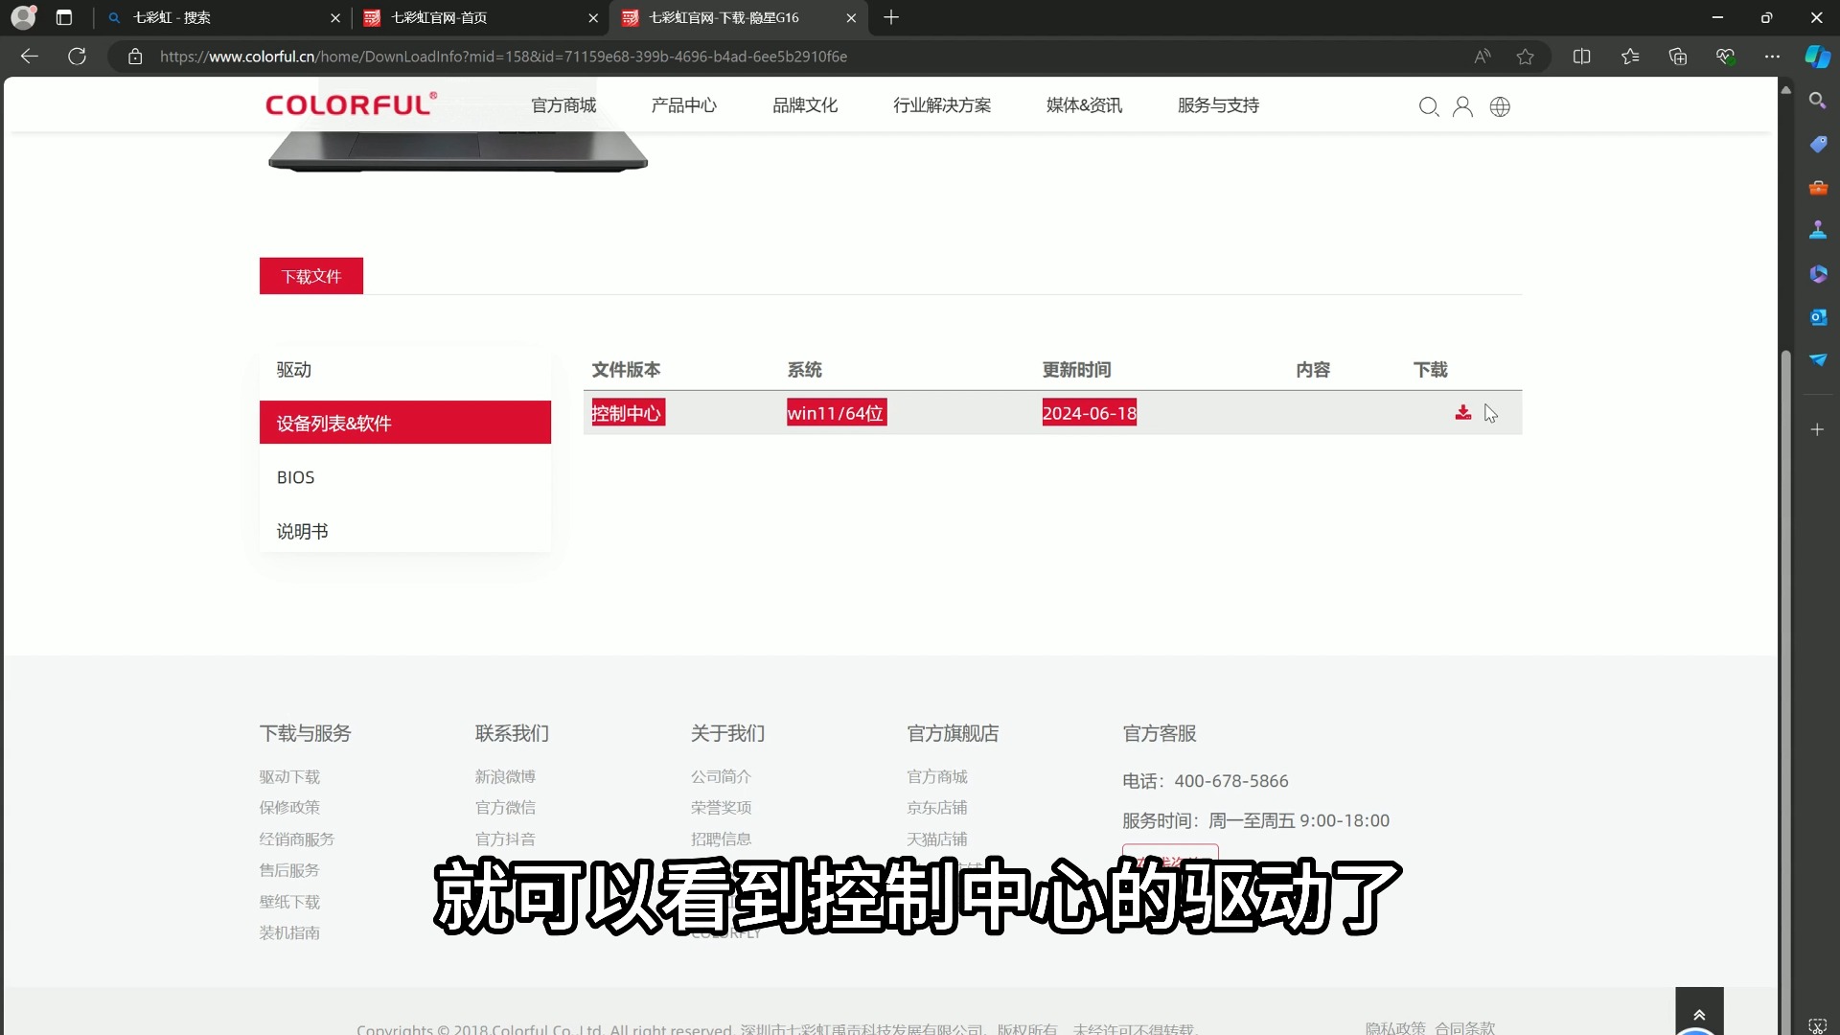Click the read aloud icon in address bar
Image resolution: width=1840 pixels, height=1035 pixels.
tap(1482, 57)
